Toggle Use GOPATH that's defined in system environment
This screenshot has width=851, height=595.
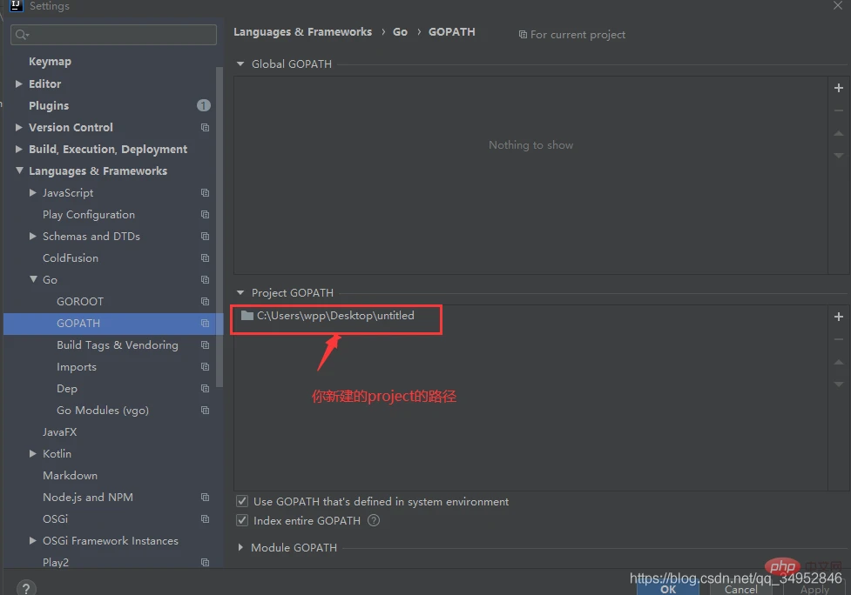pyautogui.click(x=242, y=501)
